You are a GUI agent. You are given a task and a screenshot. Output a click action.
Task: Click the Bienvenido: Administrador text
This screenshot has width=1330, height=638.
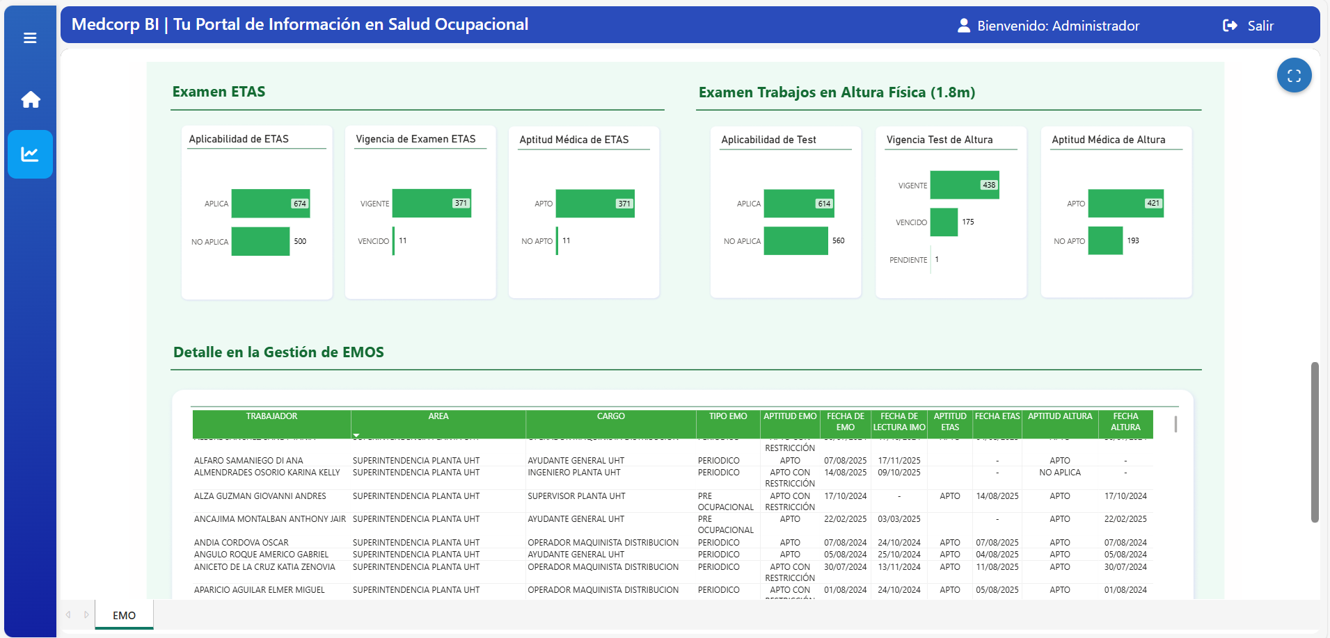coord(1058,26)
